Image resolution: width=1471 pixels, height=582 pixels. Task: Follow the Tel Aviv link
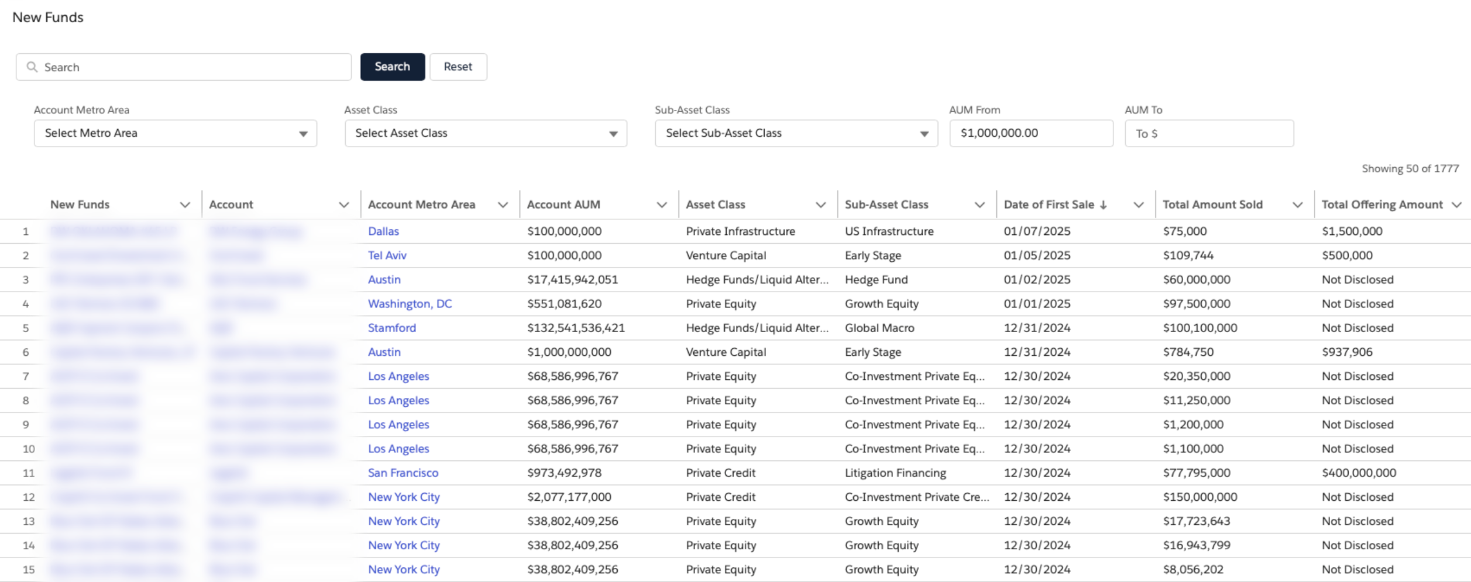[387, 255]
